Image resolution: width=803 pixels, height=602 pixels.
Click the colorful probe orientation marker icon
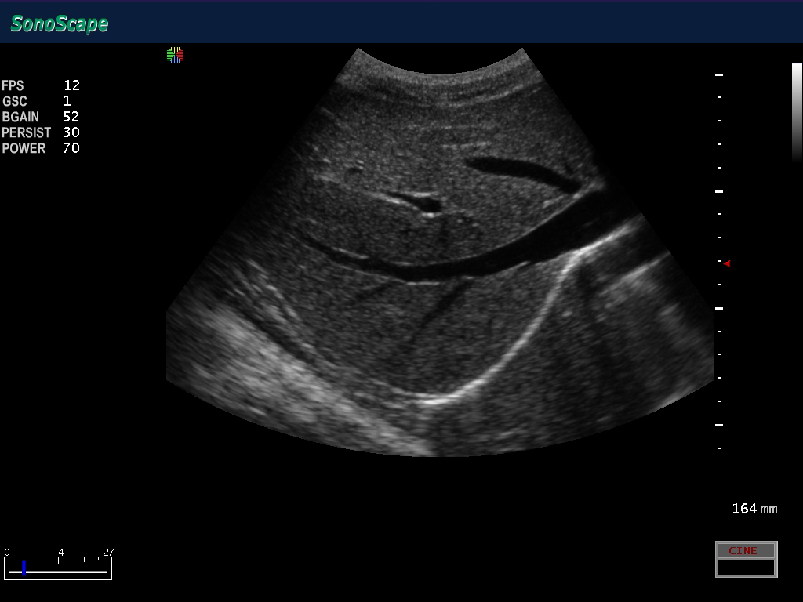(175, 55)
